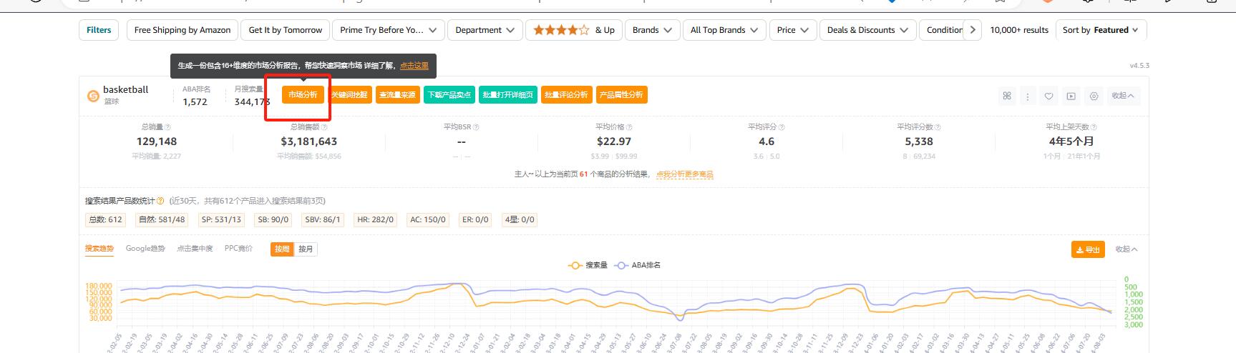The width and height of the screenshot is (1236, 353).
Task: Collapse the chart section using 收起
Action: [1126, 249]
